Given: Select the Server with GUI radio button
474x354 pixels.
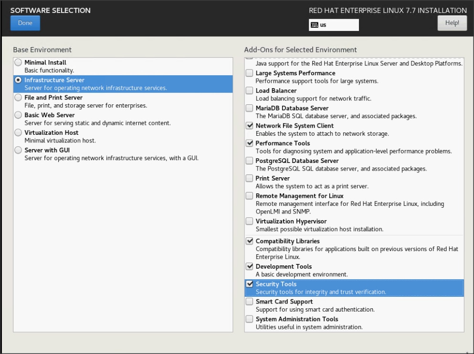Looking at the screenshot, I should pos(18,150).
